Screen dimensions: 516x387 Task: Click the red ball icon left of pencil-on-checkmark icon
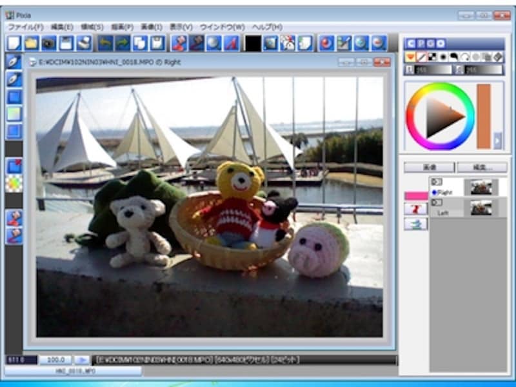coord(326,43)
